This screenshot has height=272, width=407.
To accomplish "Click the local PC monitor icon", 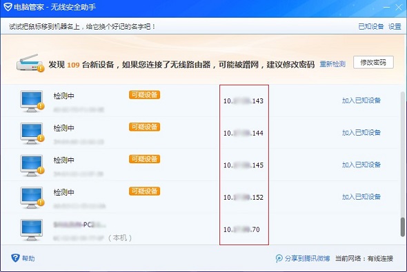I will coord(32,230).
